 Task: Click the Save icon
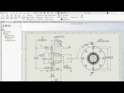pyautogui.click(x=44, y=13)
